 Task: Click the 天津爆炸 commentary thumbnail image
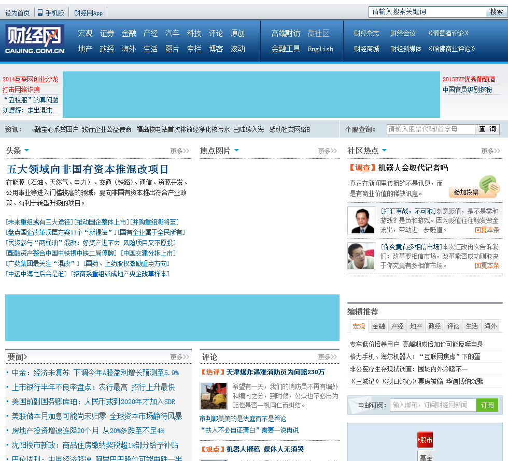point(214,396)
